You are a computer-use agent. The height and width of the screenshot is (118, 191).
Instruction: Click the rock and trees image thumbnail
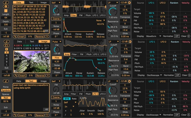pyautogui.click(x=32, y=62)
